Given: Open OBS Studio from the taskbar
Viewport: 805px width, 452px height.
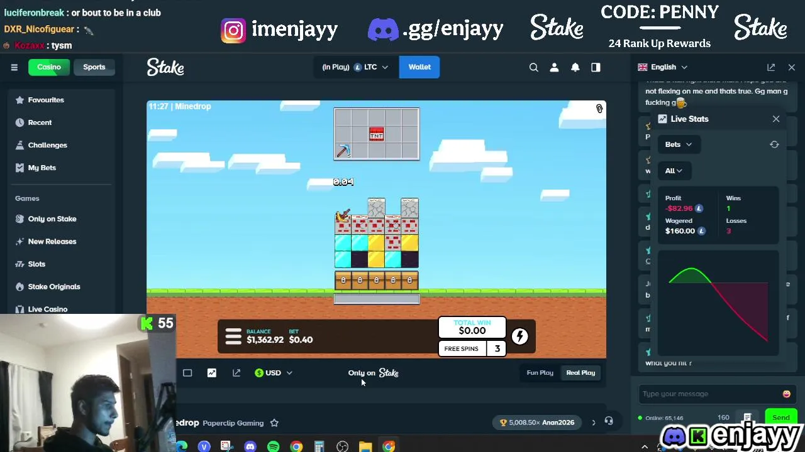Looking at the screenshot, I should pyautogui.click(x=342, y=446).
